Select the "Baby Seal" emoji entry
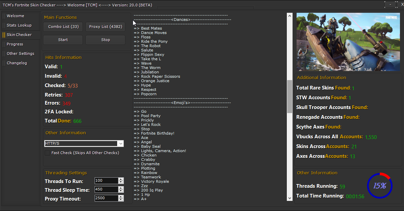The height and width of the screenshot is (211, 404). tap(147, 146)
